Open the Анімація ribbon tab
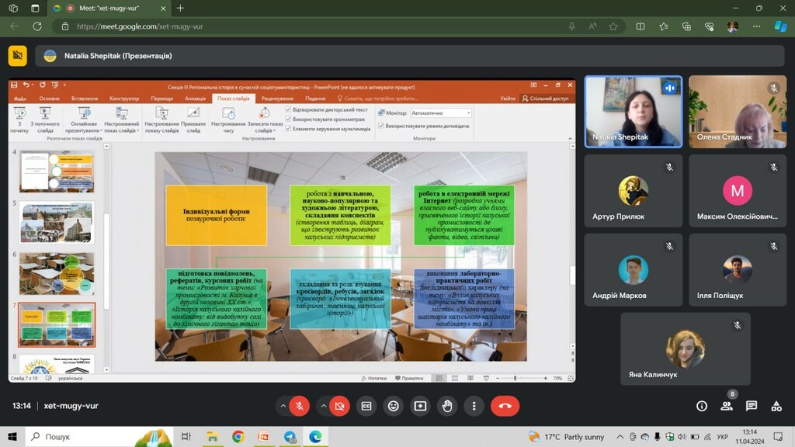 pyautogui.click(x=195, y=99)
